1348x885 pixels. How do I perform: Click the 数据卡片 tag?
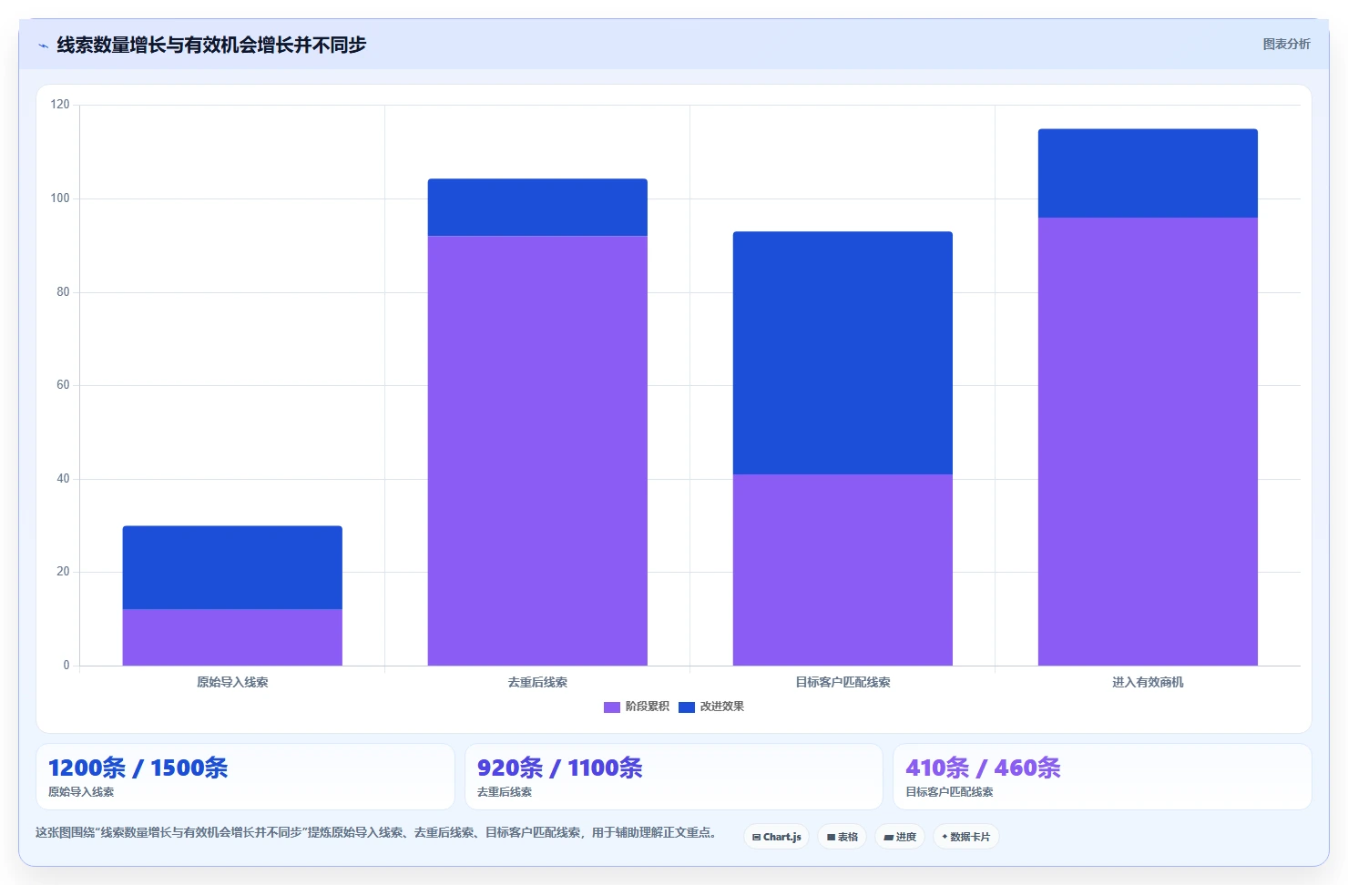(966, 837)
